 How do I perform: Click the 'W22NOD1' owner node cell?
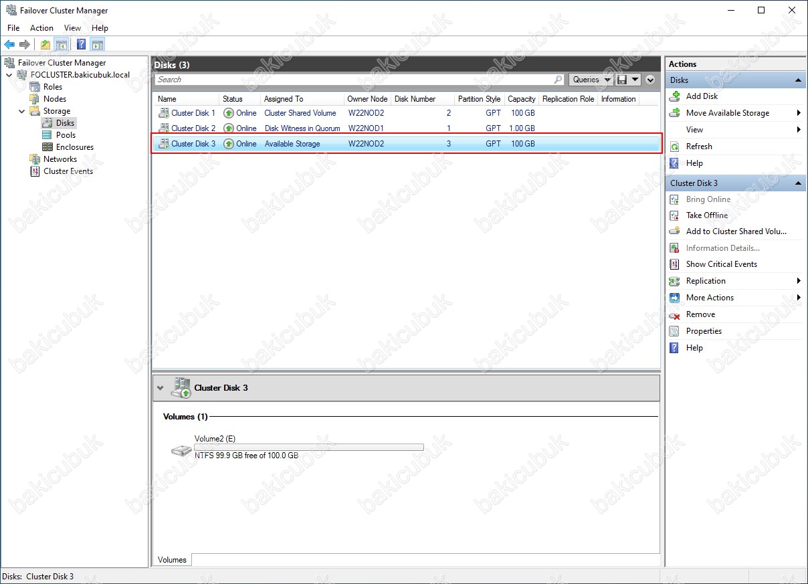(366, 128)
